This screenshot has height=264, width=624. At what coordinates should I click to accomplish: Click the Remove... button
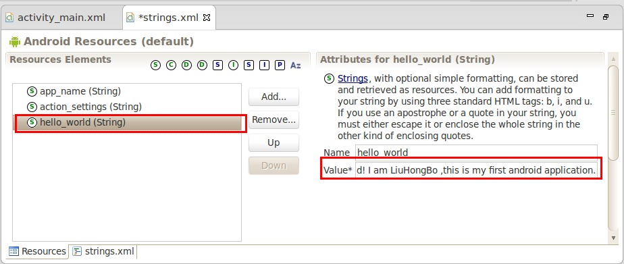click(x=274, y=120)
